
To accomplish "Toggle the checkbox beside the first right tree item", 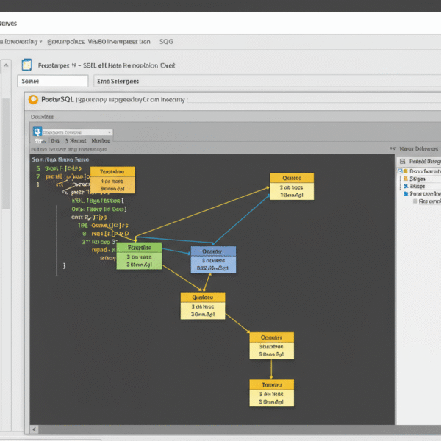I will click(401, 171).
